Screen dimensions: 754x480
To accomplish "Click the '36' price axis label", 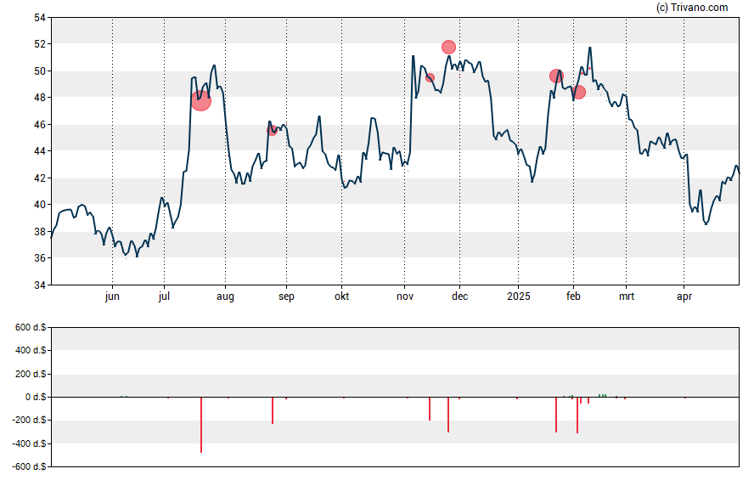I will [40, 257].
